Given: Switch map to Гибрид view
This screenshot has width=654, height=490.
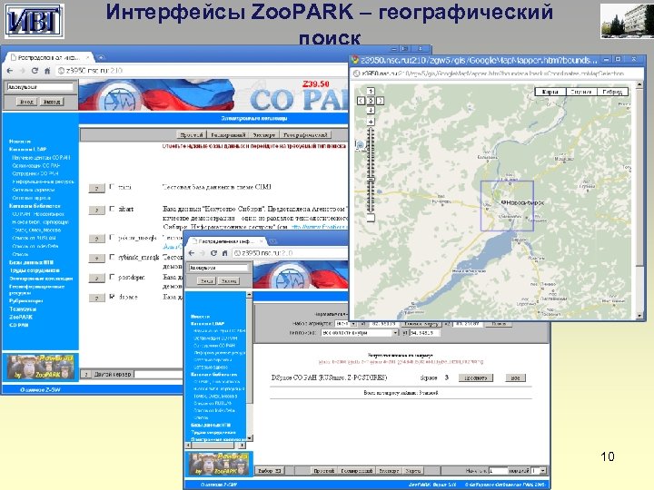Looking at the screenshot, I should pos(612,92).
